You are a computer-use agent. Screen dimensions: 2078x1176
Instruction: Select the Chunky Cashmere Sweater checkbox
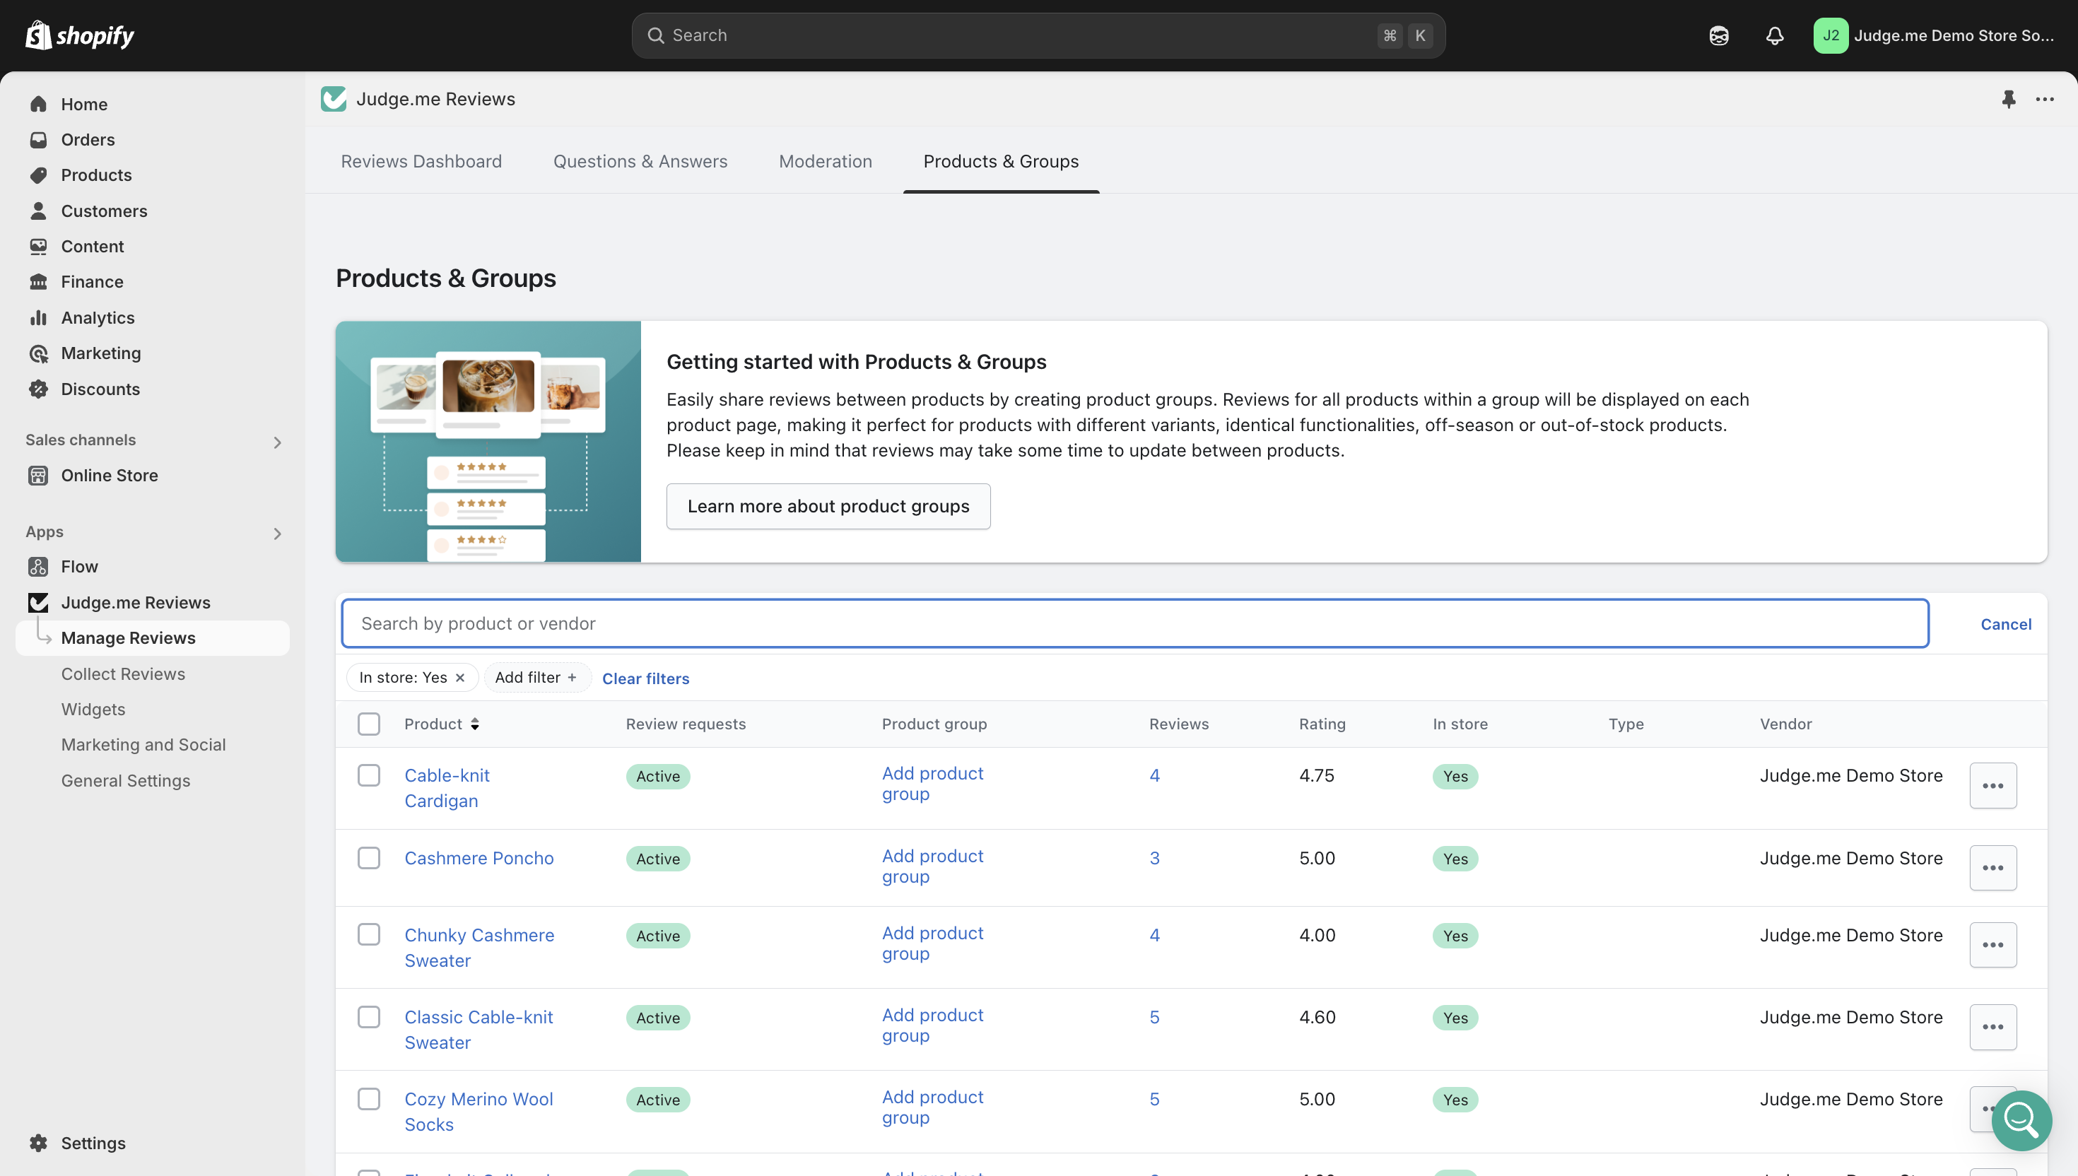369,934
